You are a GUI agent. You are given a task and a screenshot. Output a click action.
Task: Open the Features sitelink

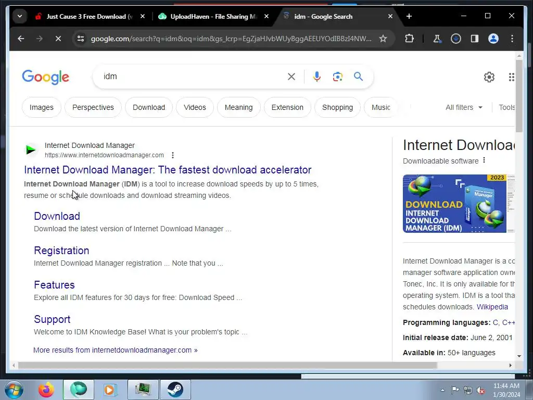54,285
